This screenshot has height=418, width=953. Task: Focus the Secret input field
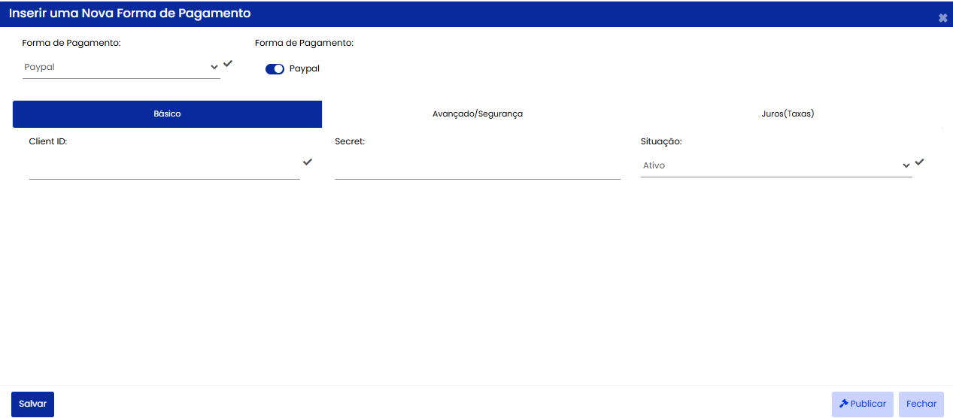tap(478, 167)
